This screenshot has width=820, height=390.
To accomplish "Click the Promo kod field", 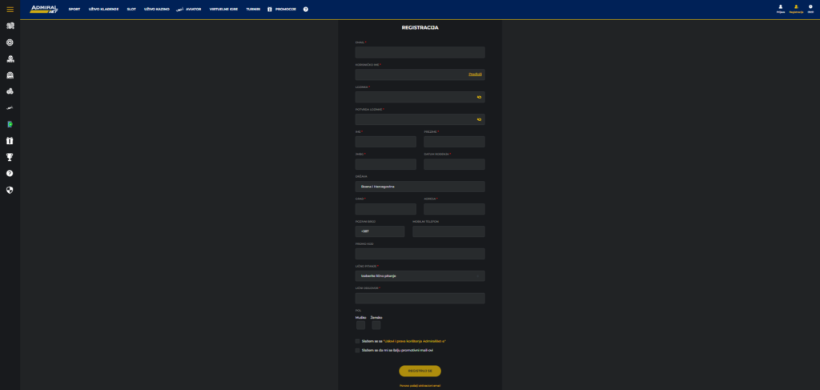I will (x=420, y=254).
